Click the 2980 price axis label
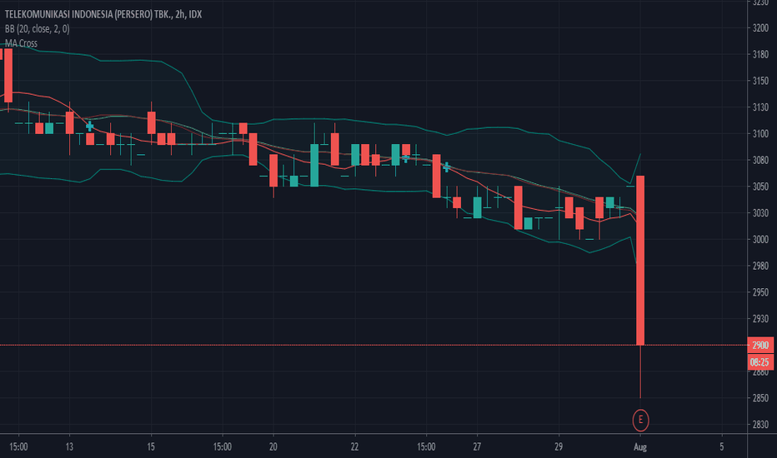 pos(760,266)
